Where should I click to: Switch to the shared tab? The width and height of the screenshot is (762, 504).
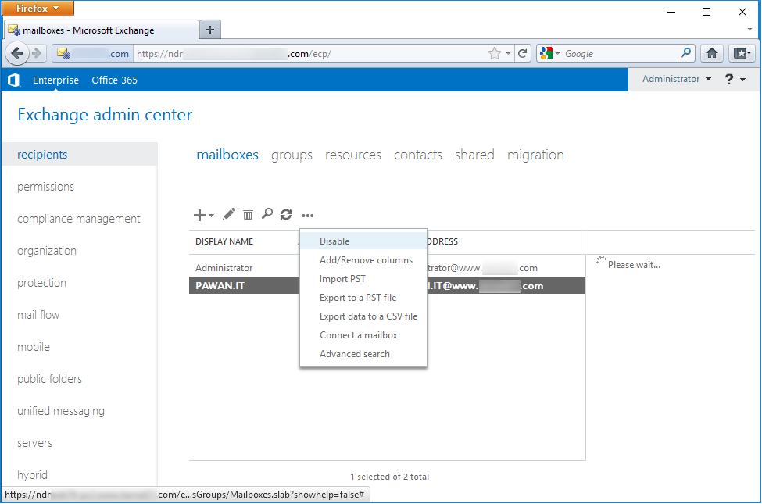474,155
